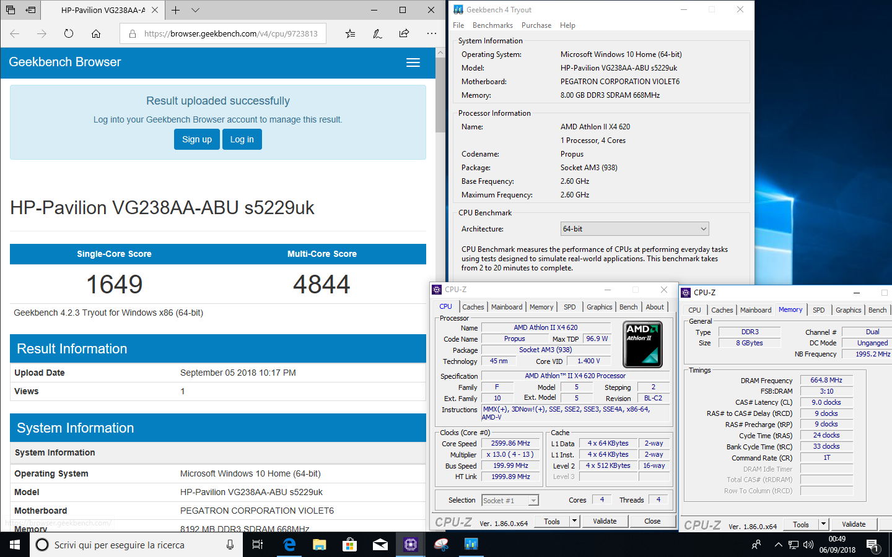
Task: Open About tab in CPU-Z
Action: tap(655, 307)
